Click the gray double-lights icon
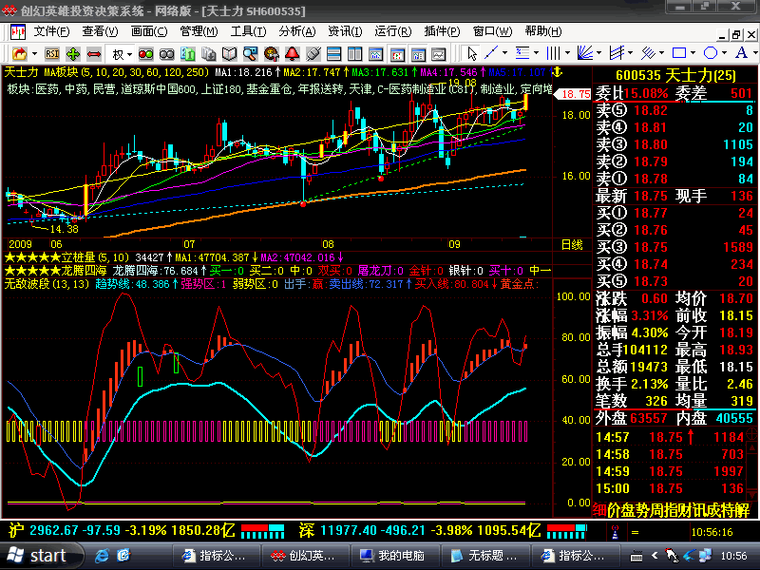The image size is (760, 570). (167, 54)
